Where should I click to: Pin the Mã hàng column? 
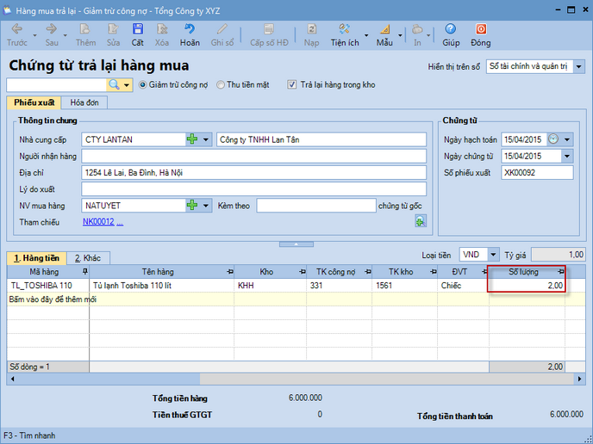tap(84, 271)
